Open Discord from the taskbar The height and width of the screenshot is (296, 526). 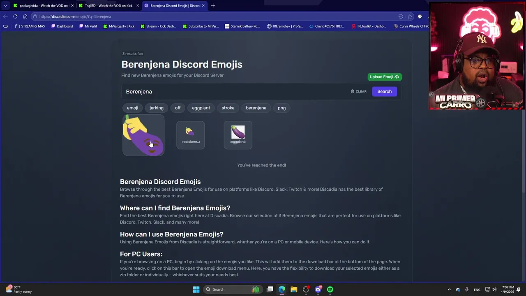tap(318, 289)
